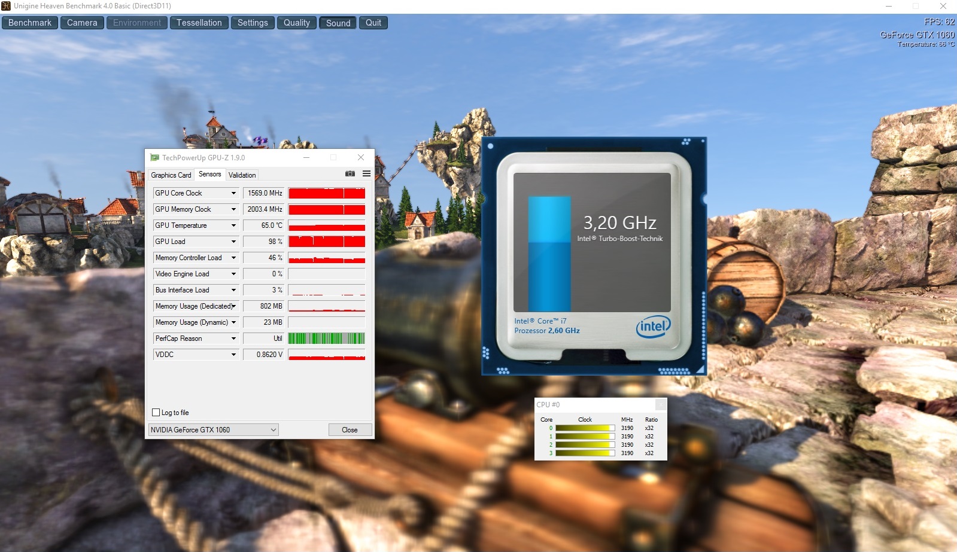
Task: Click the GPU Temperature history graph
Action: coord(327,225)
